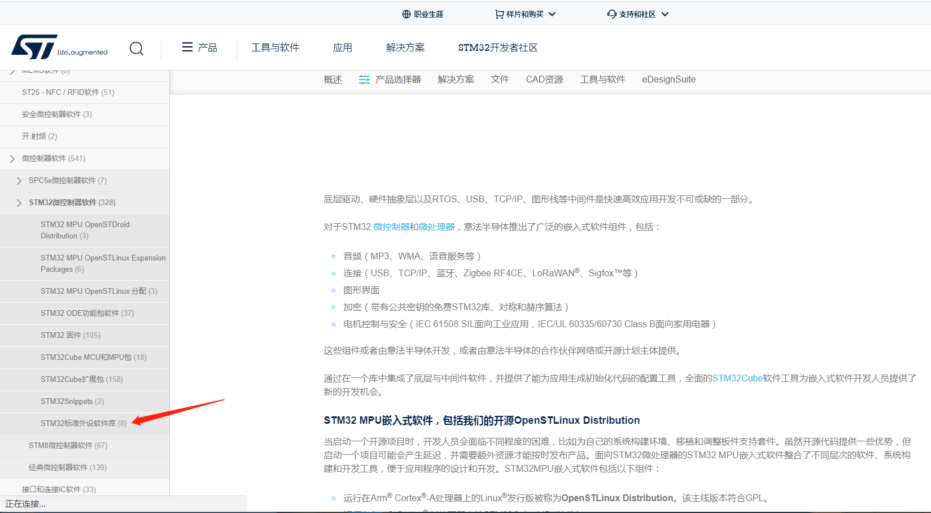The image size is (931, 513).
Task: Open STM32开发者社区 in the top menu
Action: coord(498,47)
